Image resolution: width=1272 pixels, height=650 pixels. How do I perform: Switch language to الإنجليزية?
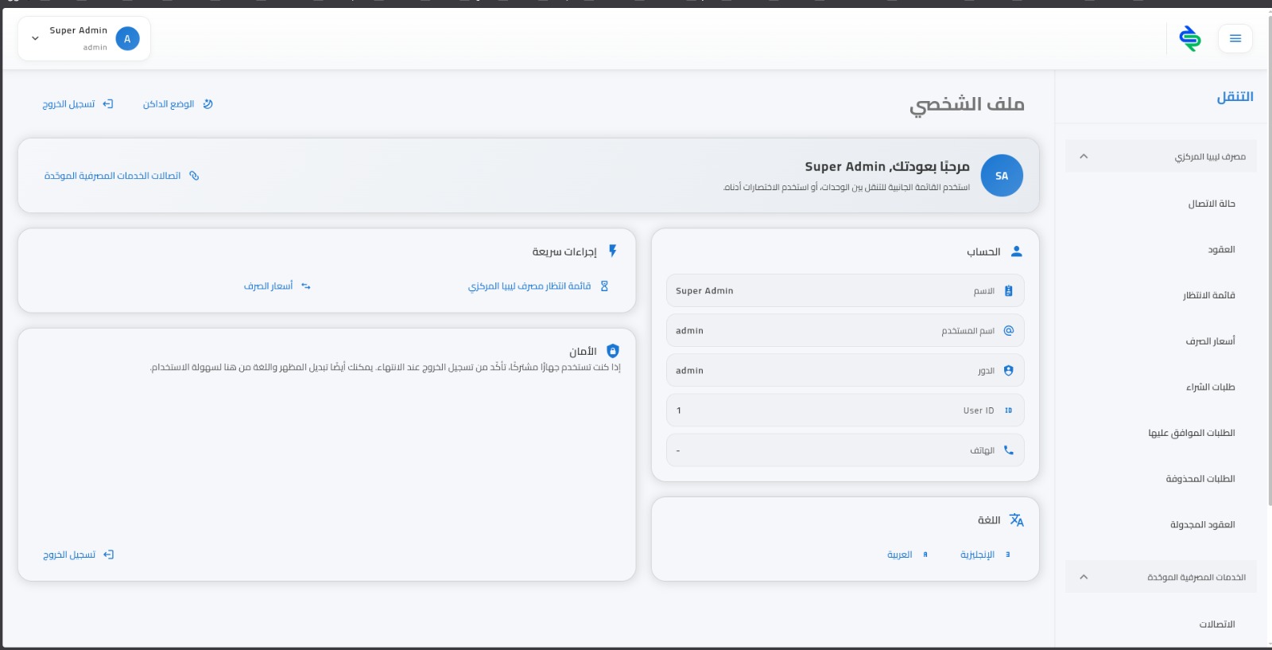(x=984, y=555)
